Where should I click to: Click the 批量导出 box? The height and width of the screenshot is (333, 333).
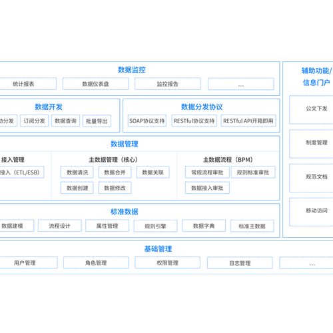[97, 121]
